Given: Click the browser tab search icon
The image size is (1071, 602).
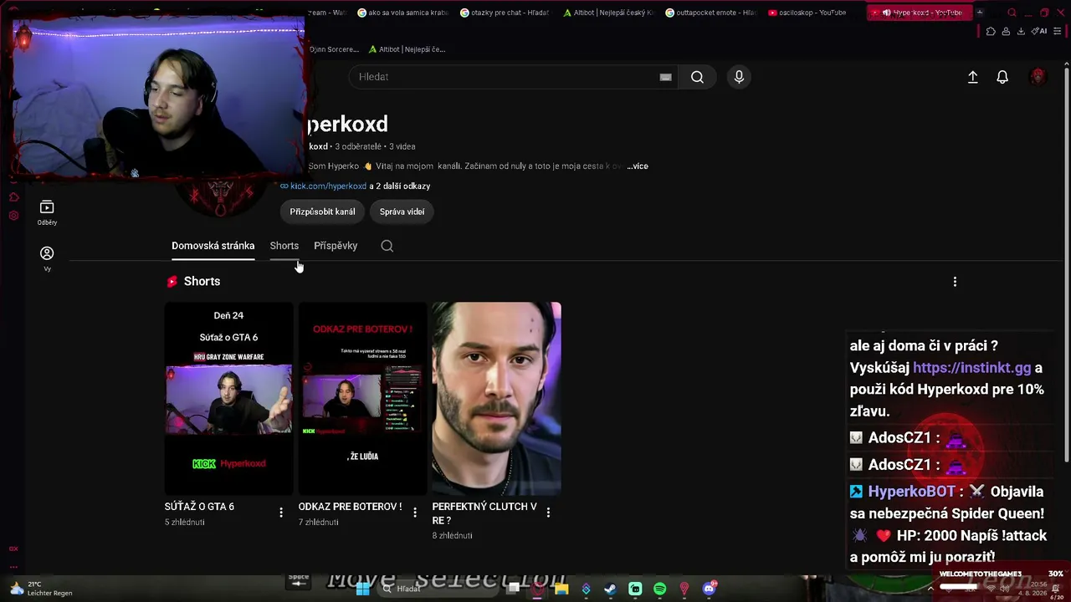Looking at the screenshot, I should coord(1012,13).
